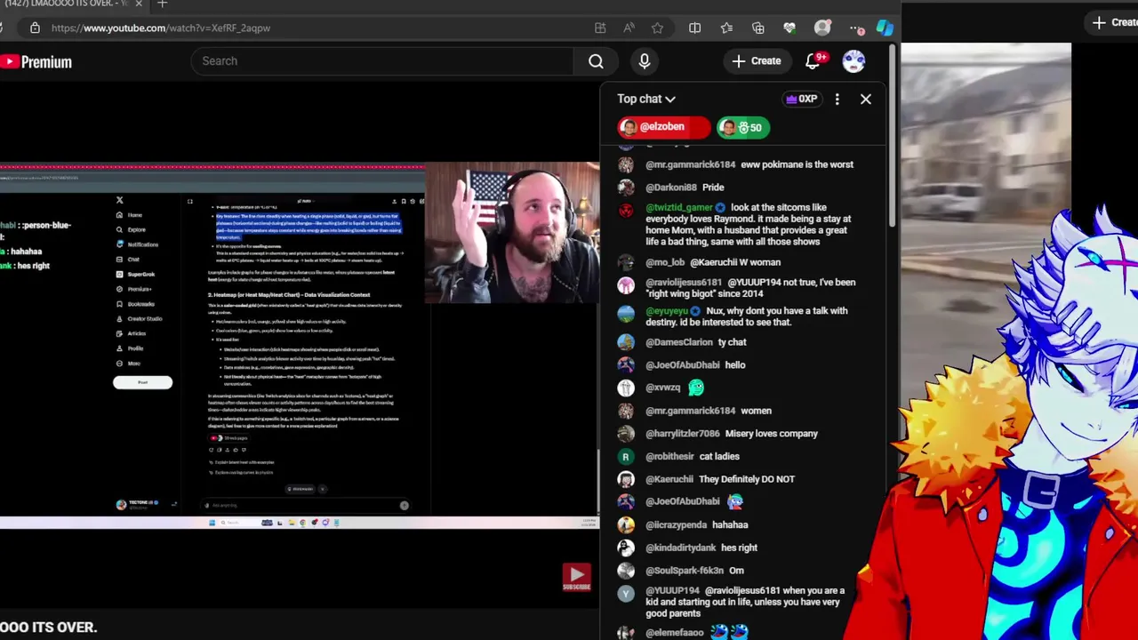
Task: Click username @harrylitzler7086 in chat
Action: 683,434
